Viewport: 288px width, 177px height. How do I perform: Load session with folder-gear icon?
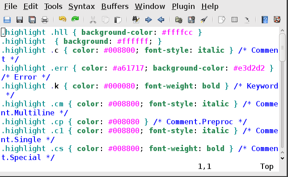(x=179, y=20)
